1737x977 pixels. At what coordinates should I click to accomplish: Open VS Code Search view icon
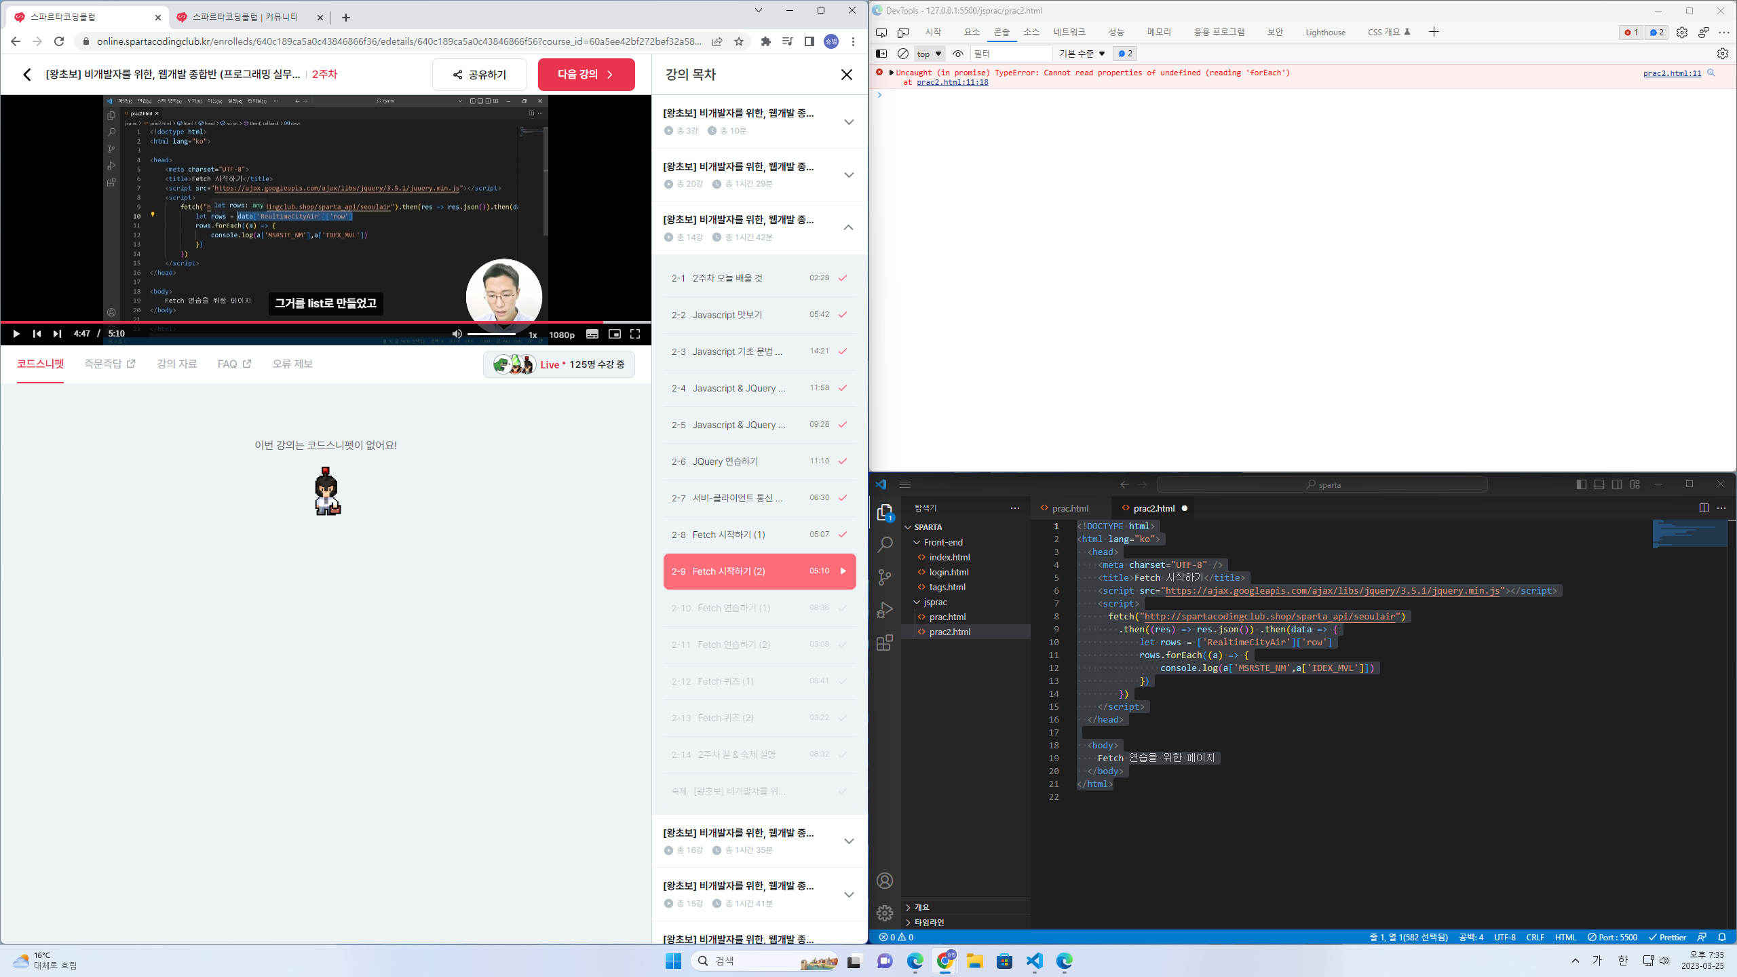pyautogui.click(x=885, y=544)
